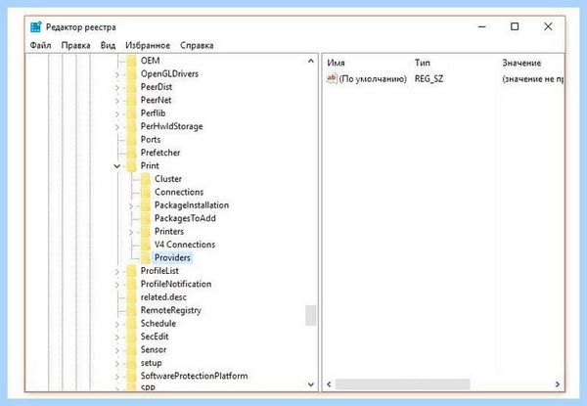Click the ProfileNotification folder icon
587x406 pixels.
pos(131,284)
